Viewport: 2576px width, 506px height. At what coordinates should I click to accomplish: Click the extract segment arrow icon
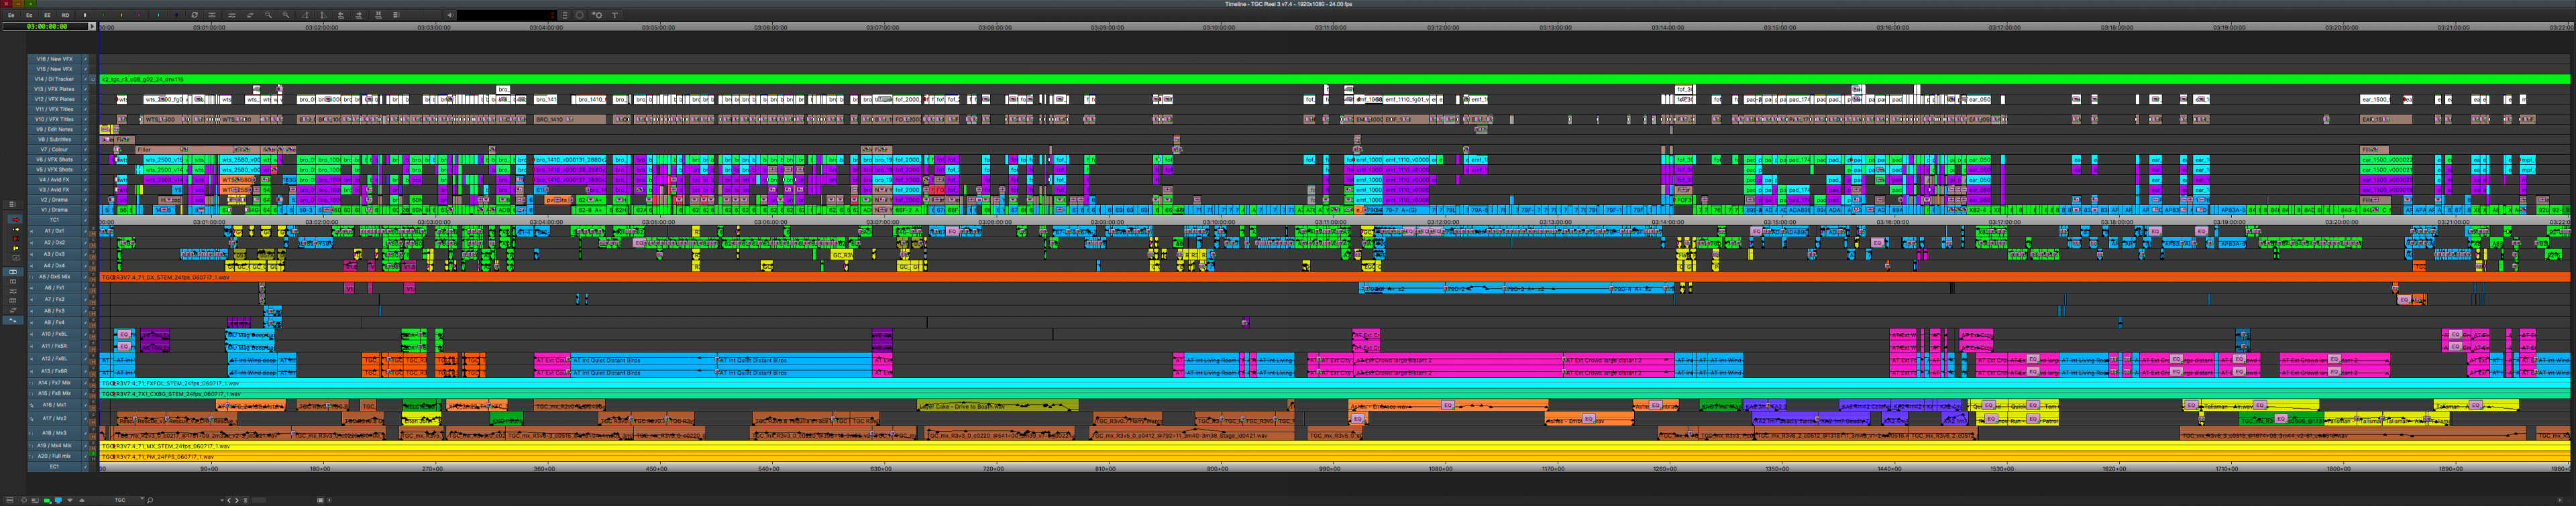pos(359,16)
